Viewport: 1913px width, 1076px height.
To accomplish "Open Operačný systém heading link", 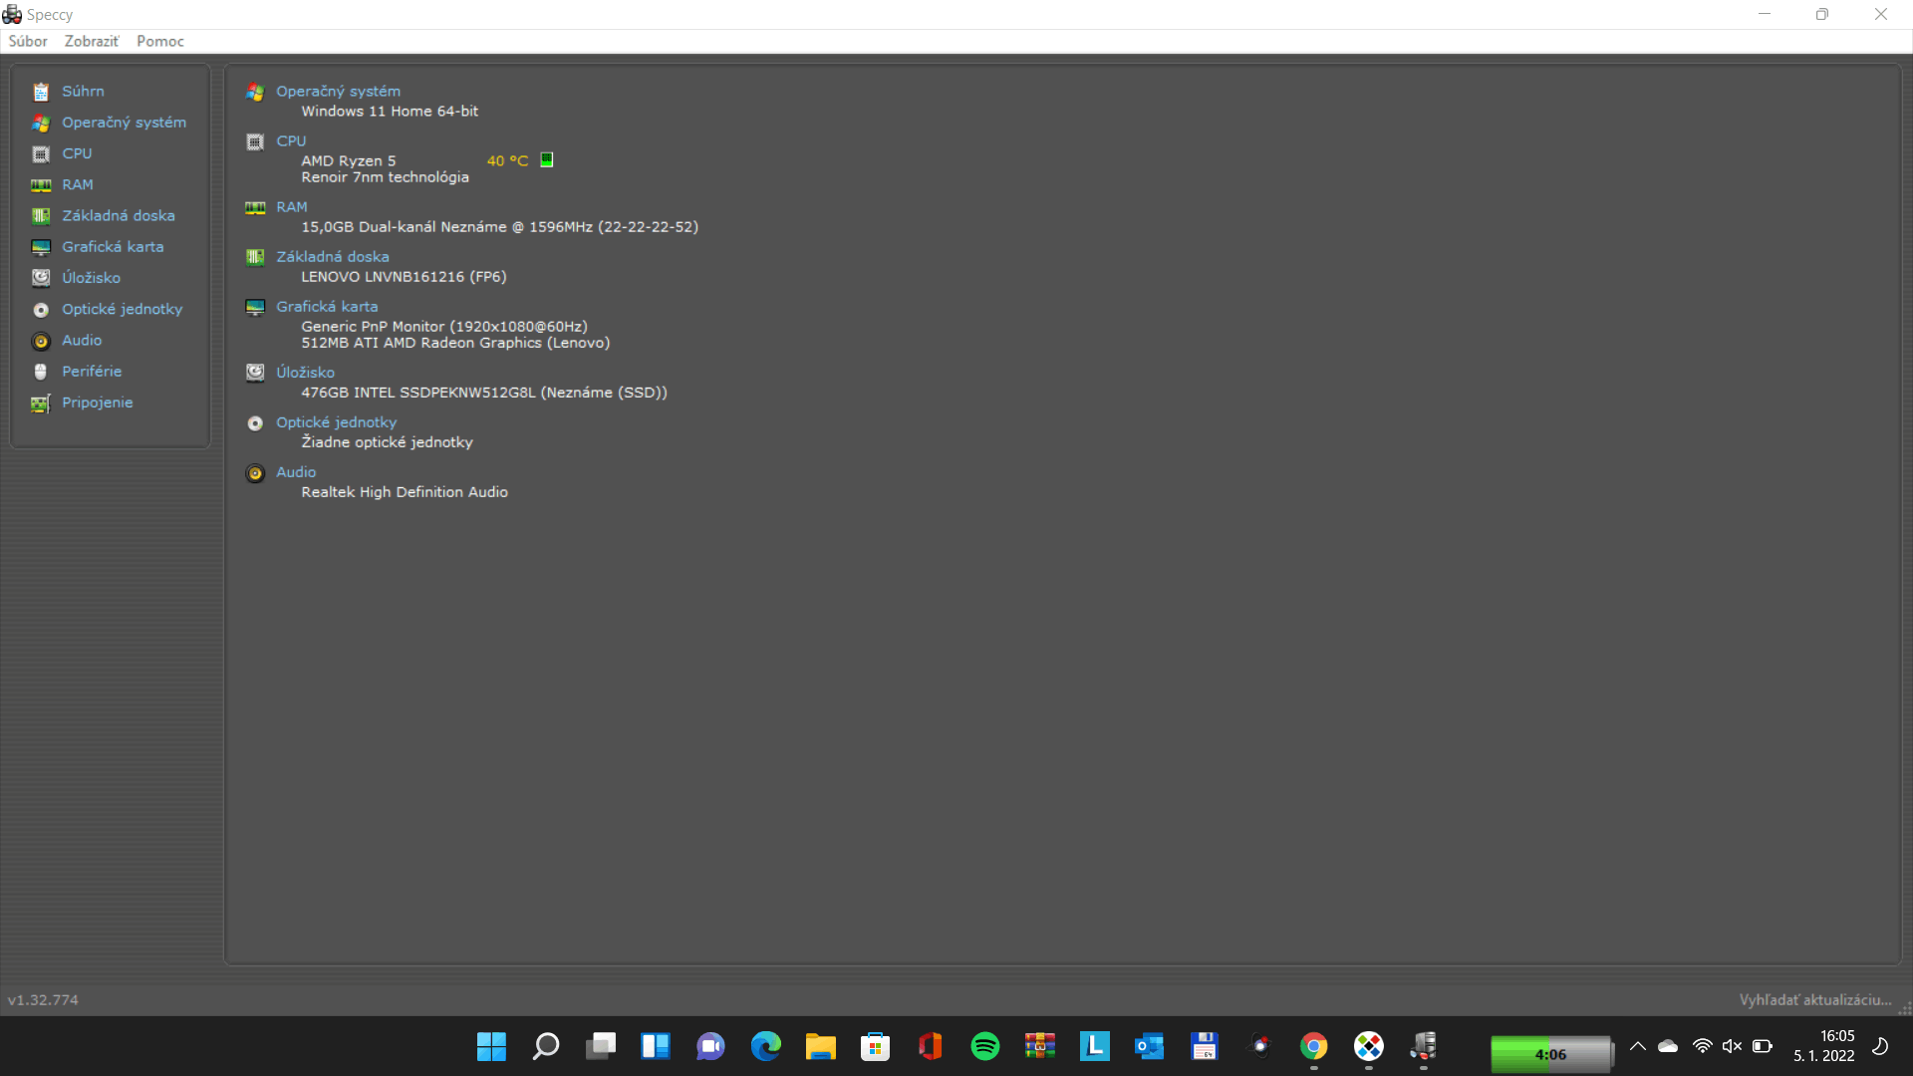I will click(x=338, y=91).
